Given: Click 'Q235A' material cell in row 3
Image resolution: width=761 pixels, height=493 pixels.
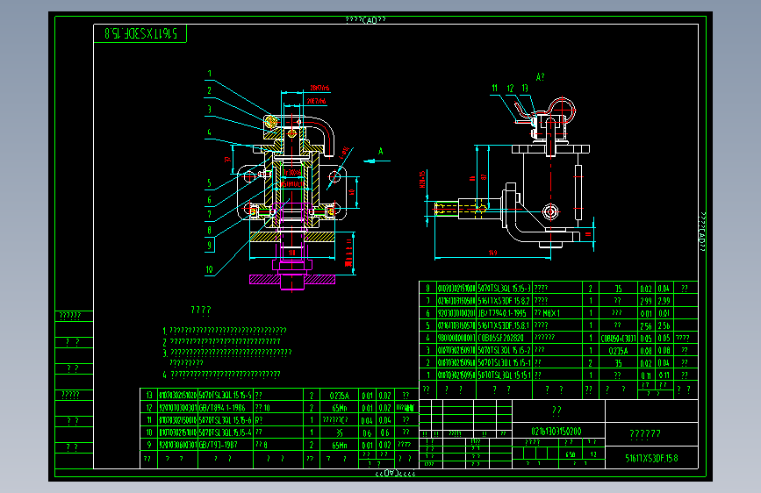Looking at the screenshot, I should point(617,350).
